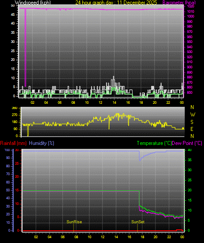Click the 1020 barometer scale value
The height and width of the screenshot is (243, 204).
190,7
